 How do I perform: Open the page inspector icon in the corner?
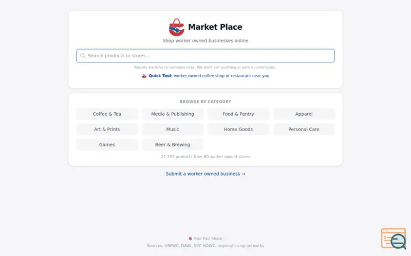pyautogui.click(x=394, y=239)
